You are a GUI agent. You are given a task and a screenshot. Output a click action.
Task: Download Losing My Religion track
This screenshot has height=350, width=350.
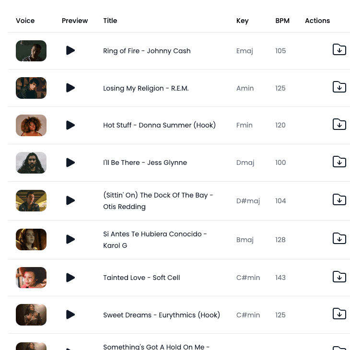coord(339,87)
